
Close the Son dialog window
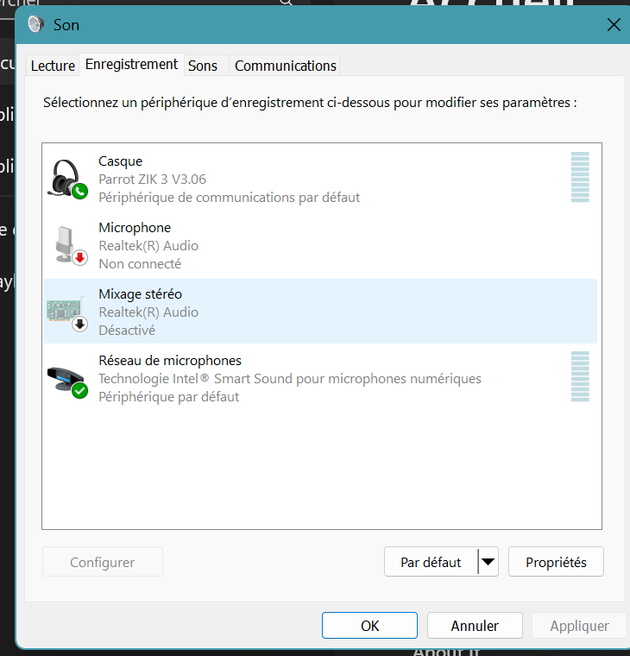click(614, 25)
